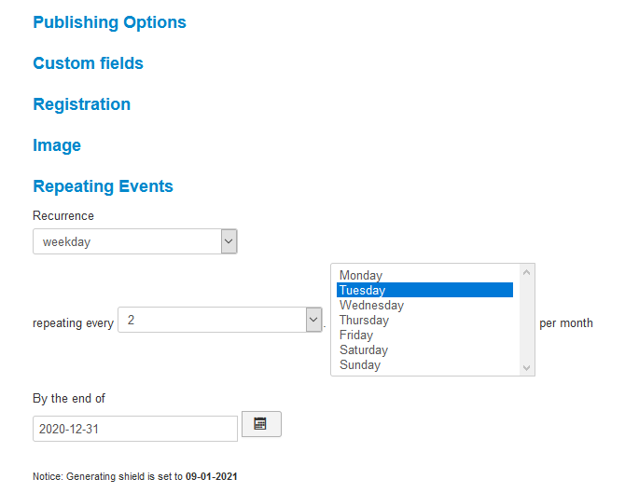This screenshot has width=625, height=493.
Task: Choose Wednesday from the weekday list
Action: point(424,305)
